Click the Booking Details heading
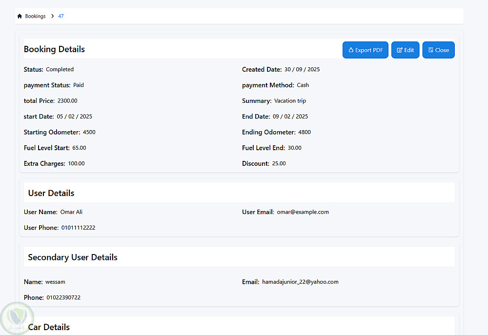This screenshot has width=488, height=335. [x=54, y=49]
